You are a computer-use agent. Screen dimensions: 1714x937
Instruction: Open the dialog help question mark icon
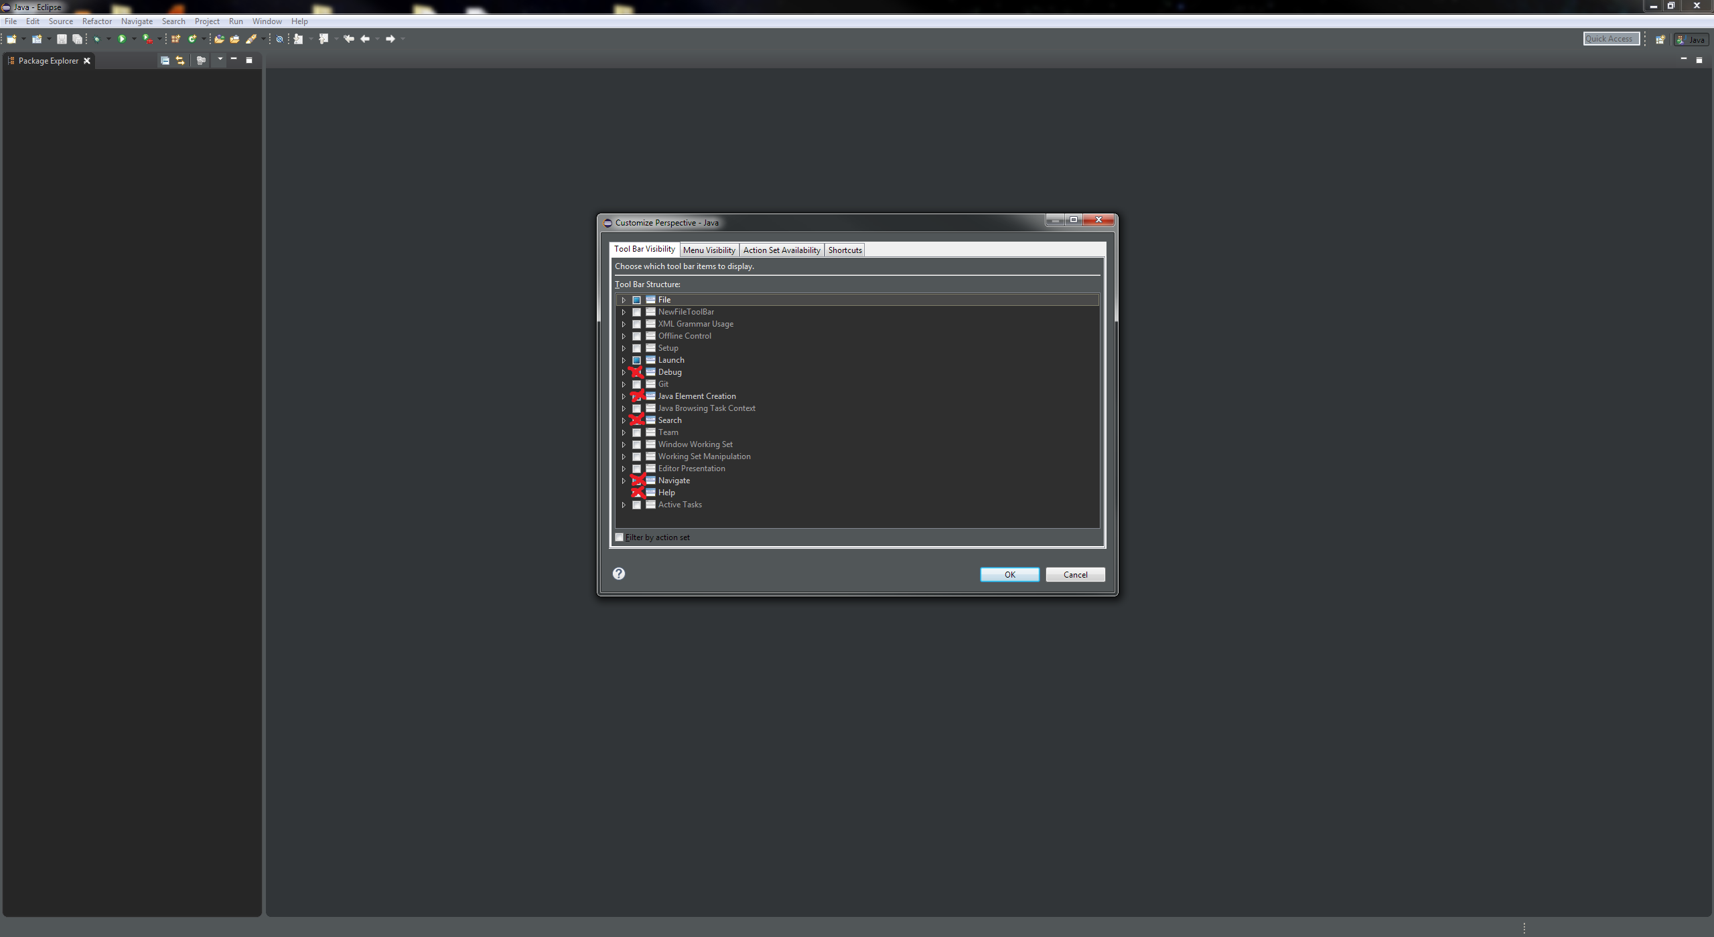618,574
